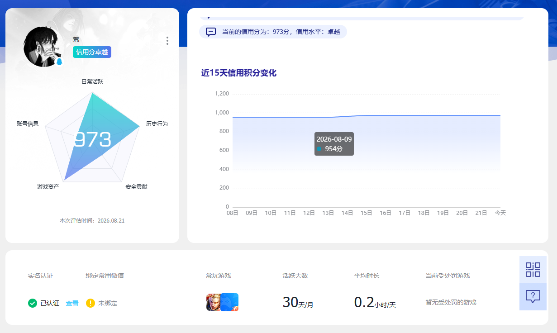Click the 21日 label on chart axis
Screen dimensions: 557x333
481,213
